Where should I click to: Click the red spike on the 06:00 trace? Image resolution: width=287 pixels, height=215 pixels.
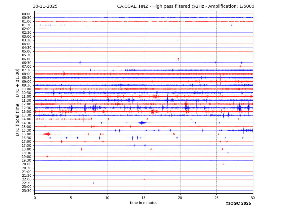point(178,59)
